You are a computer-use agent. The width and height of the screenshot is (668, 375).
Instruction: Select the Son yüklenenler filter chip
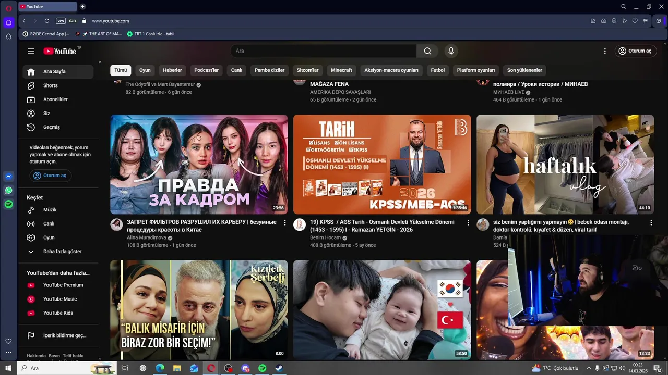524,70
